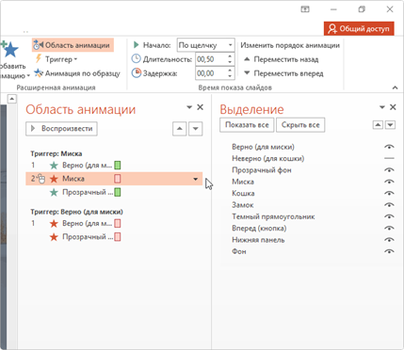
Task: Click Показать все button
Action: point(247,125)
